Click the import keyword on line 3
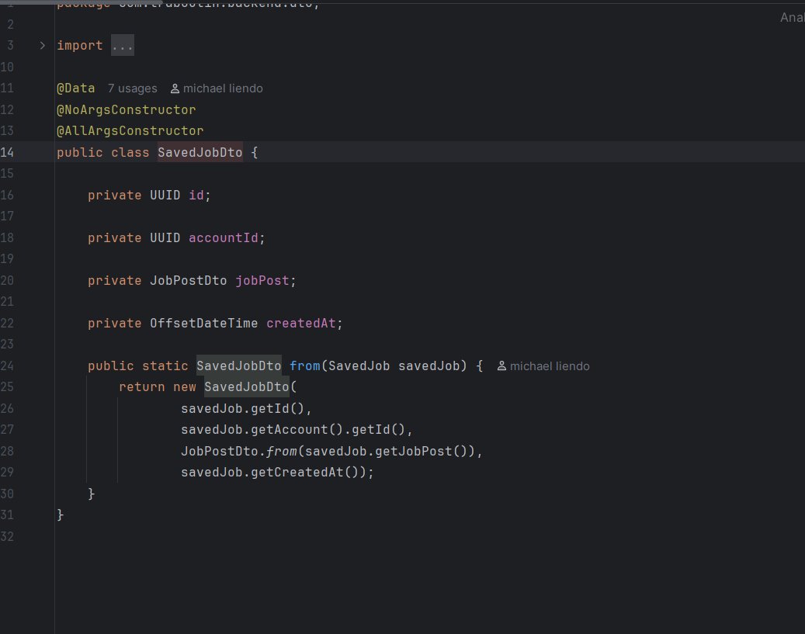 tap(80, 46)
